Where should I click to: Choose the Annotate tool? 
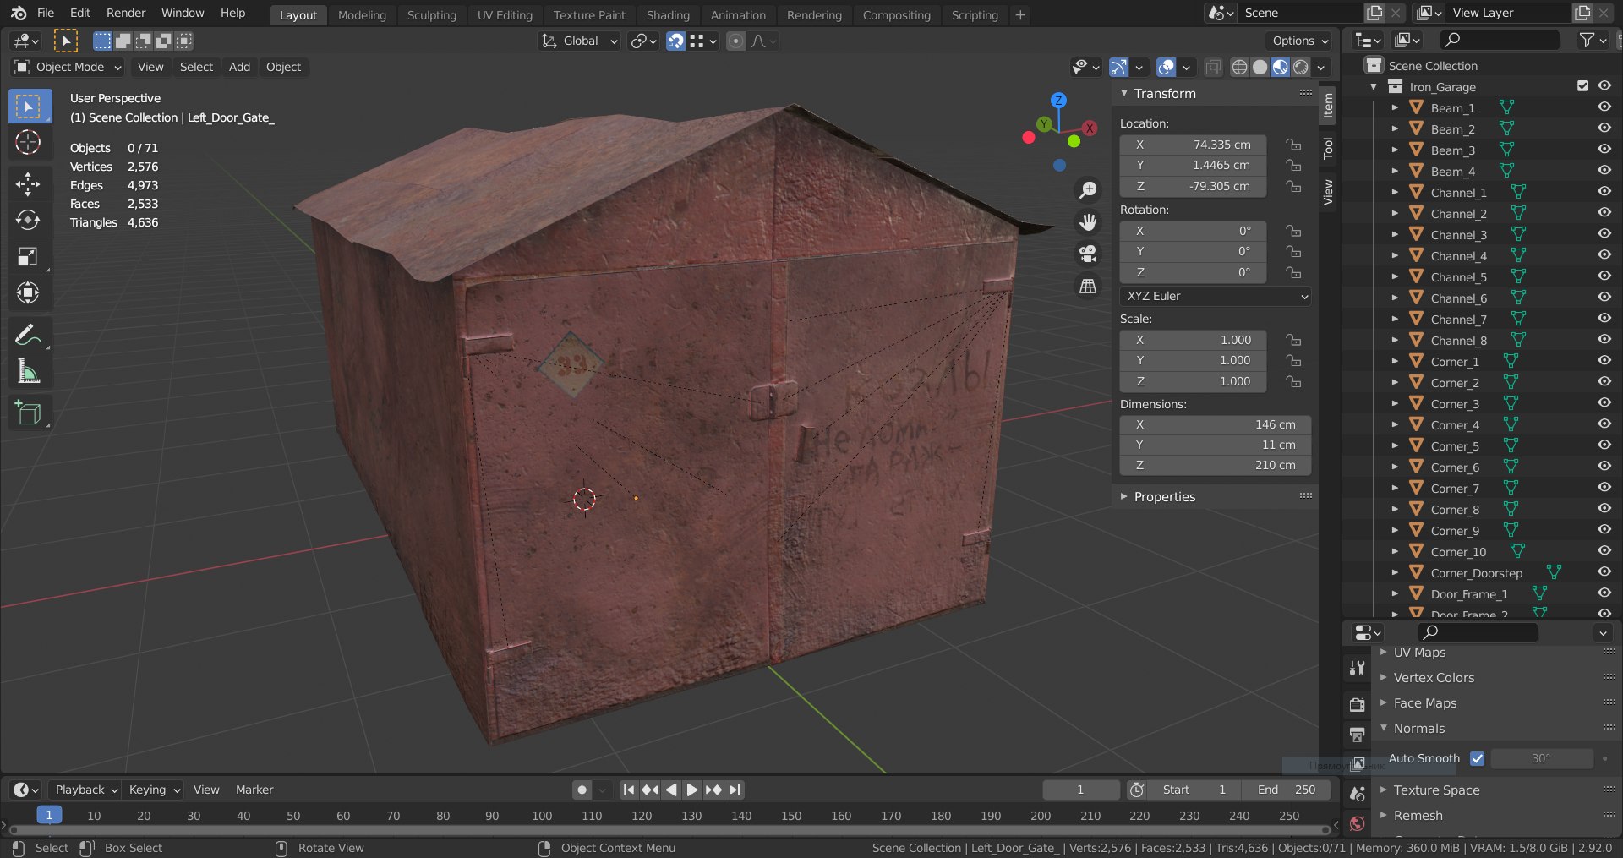pos(28,336)
